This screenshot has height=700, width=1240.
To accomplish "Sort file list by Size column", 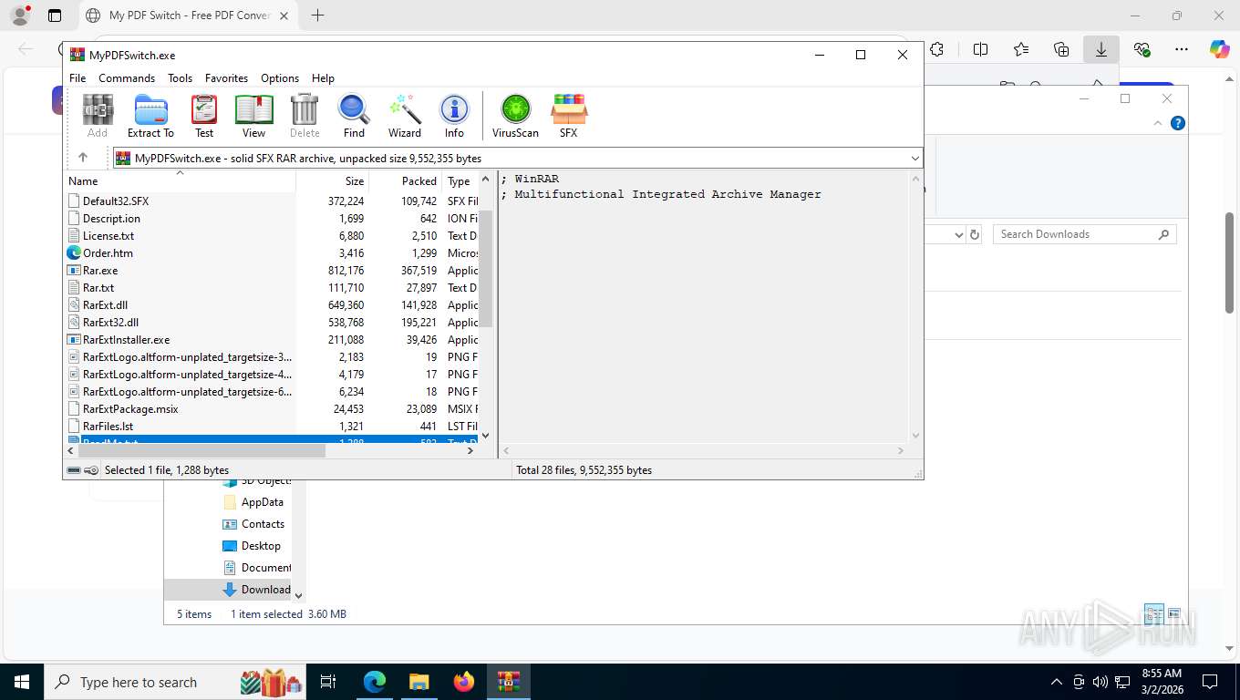I will coord(333,180).
